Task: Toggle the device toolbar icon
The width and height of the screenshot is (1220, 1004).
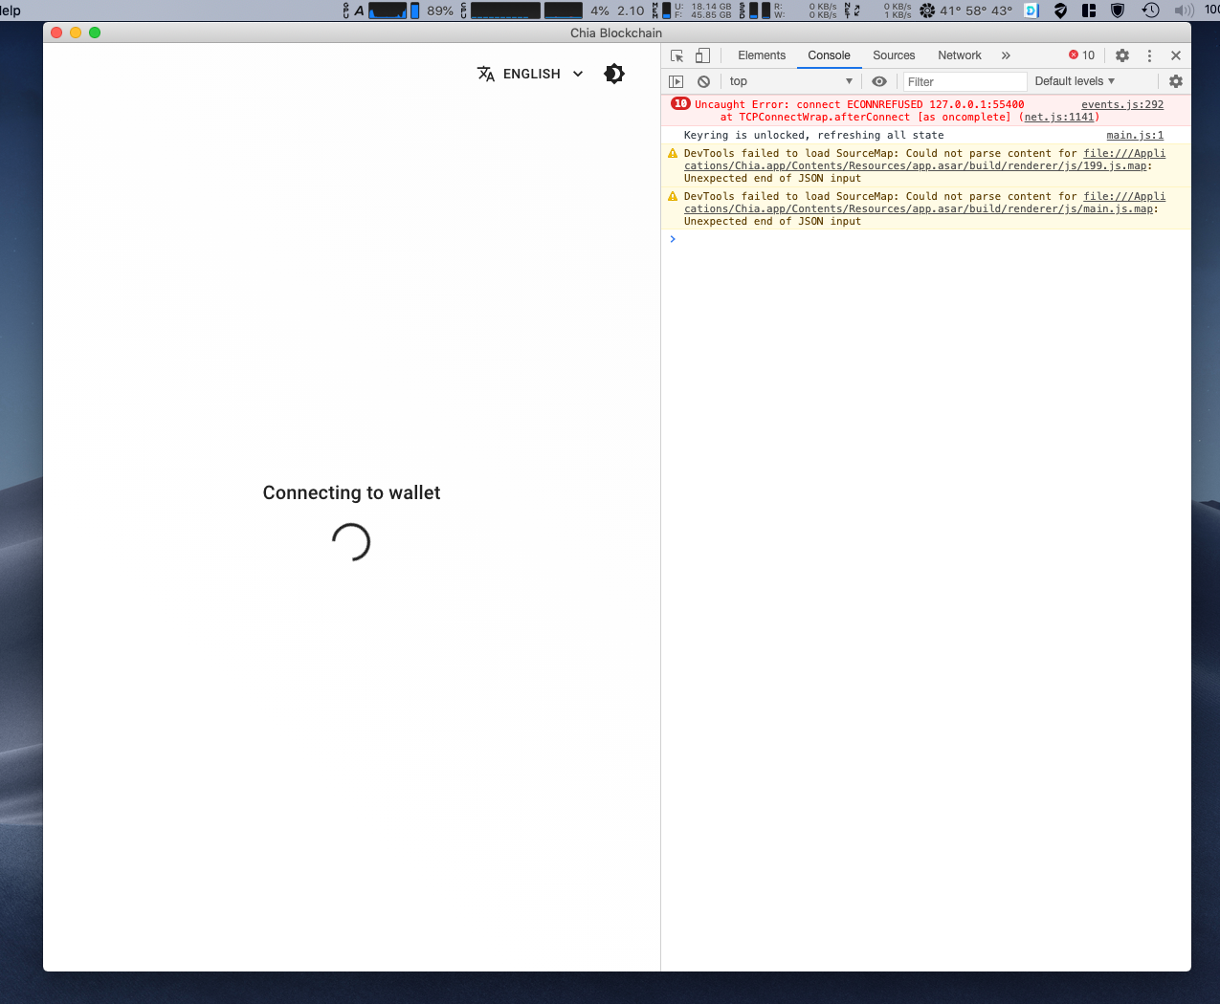Action: [x=703, y=55]
